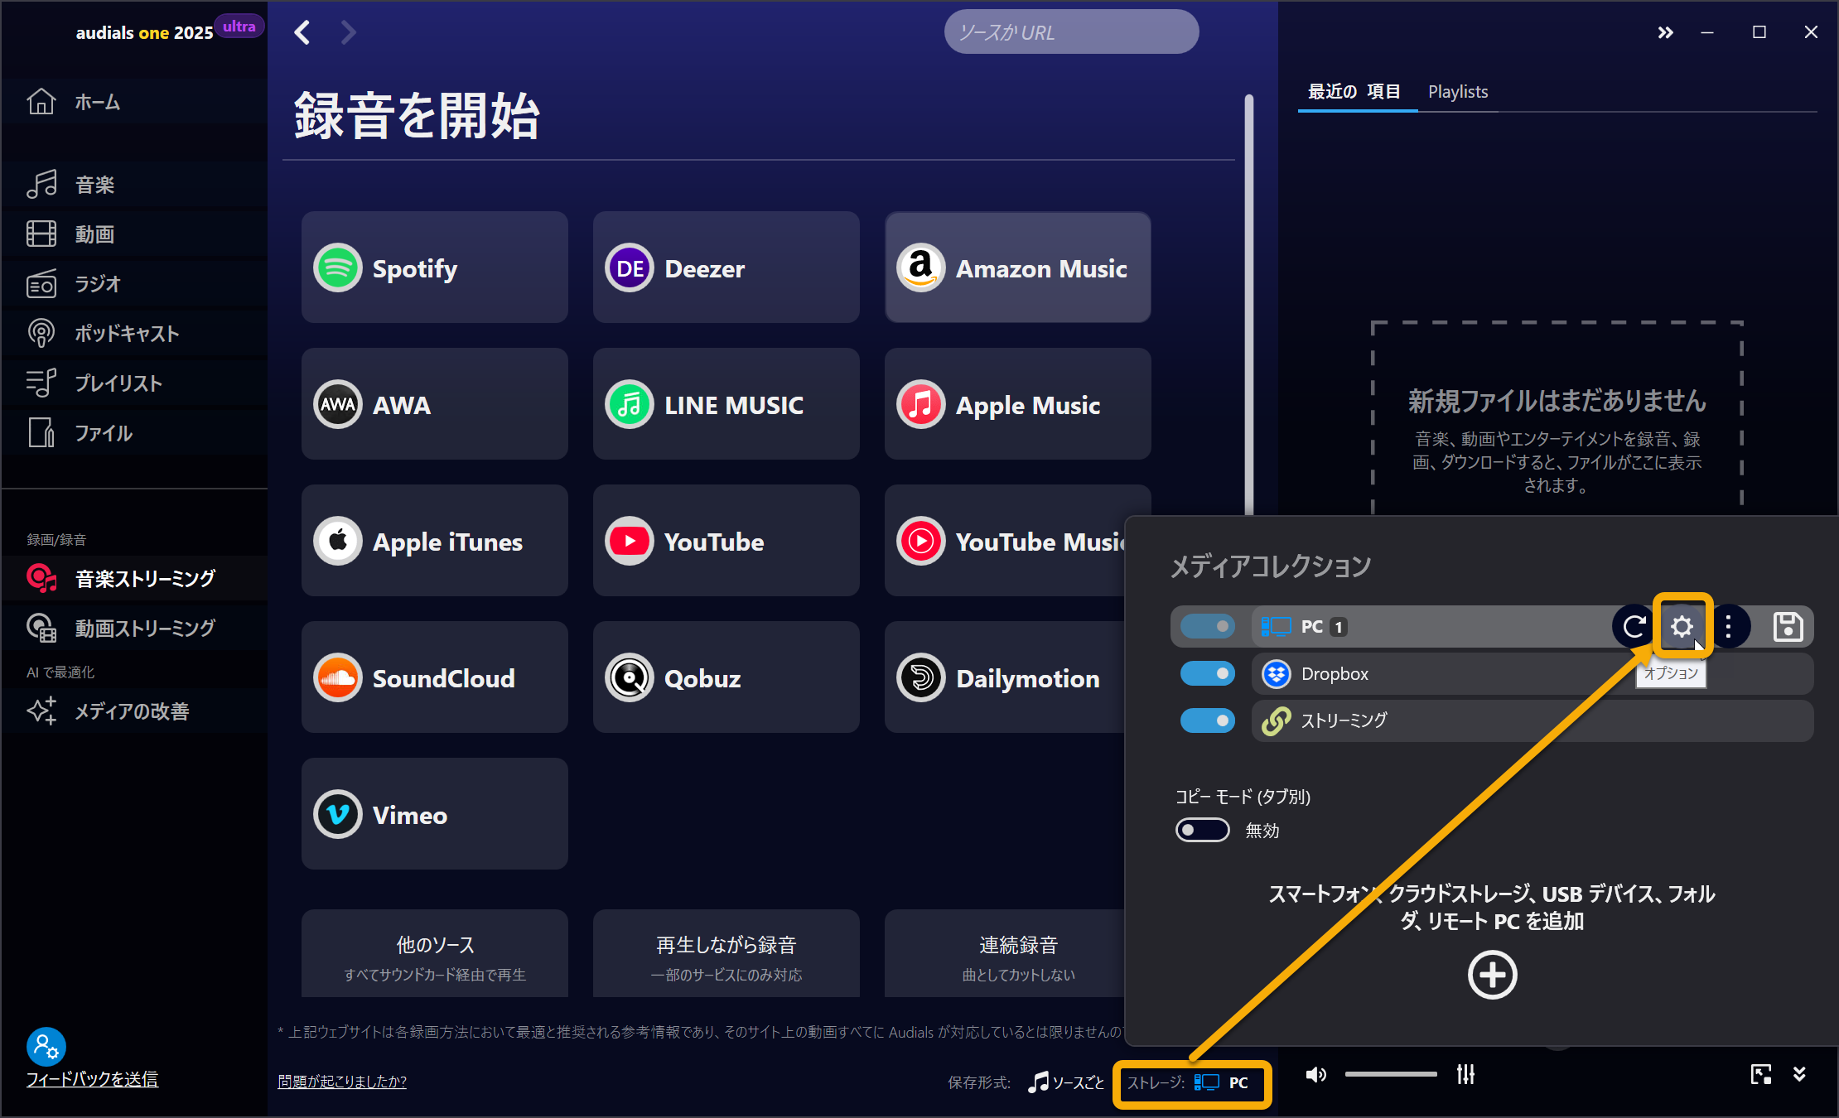Open PC storage オプション gear
This screenshot has height=1118, width=1839.
click(1682, 627)
